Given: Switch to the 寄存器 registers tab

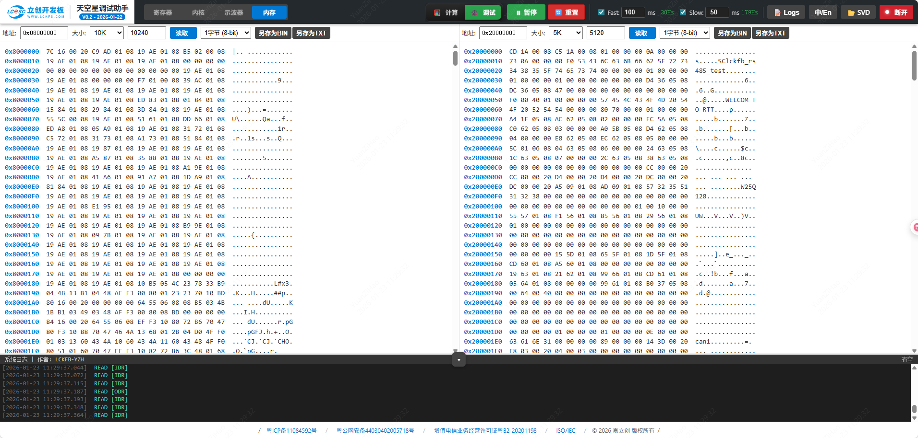Looking at the screenshot, I should click(163, 12).
